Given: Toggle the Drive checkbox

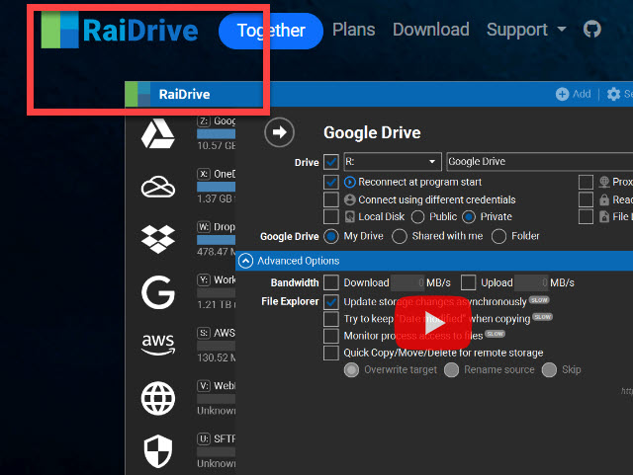Looking at the screenshot, I should point(331,162).
